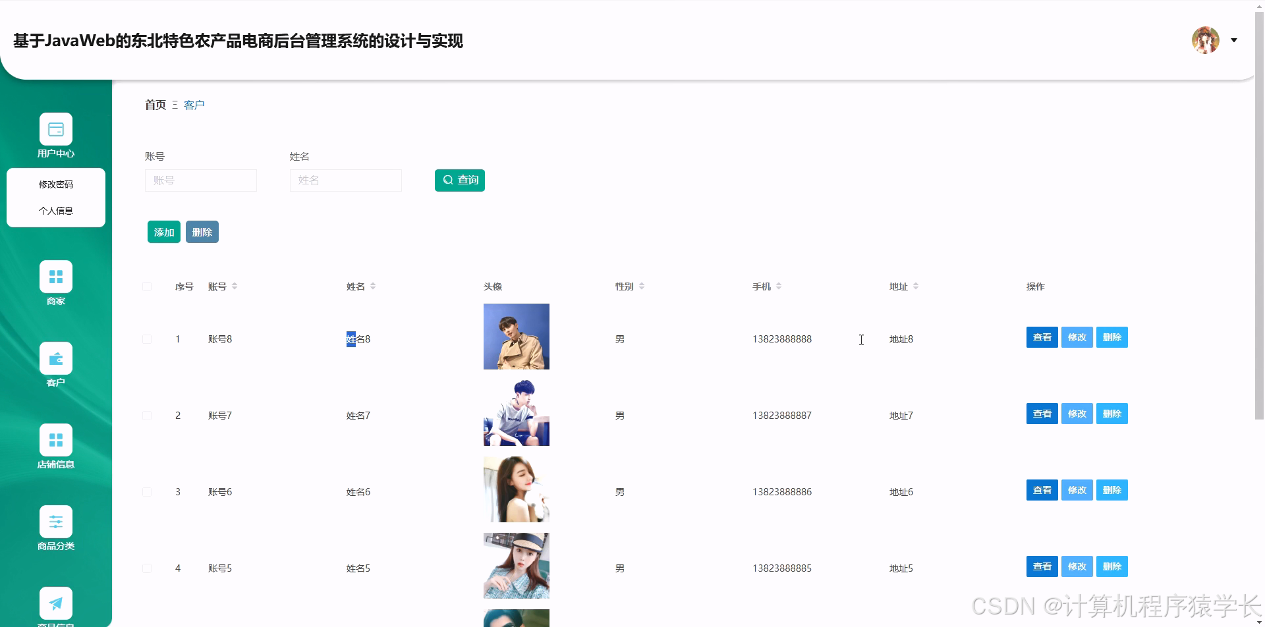
Task: Check the row checkbox for 账号5
Action: point(147,568)
